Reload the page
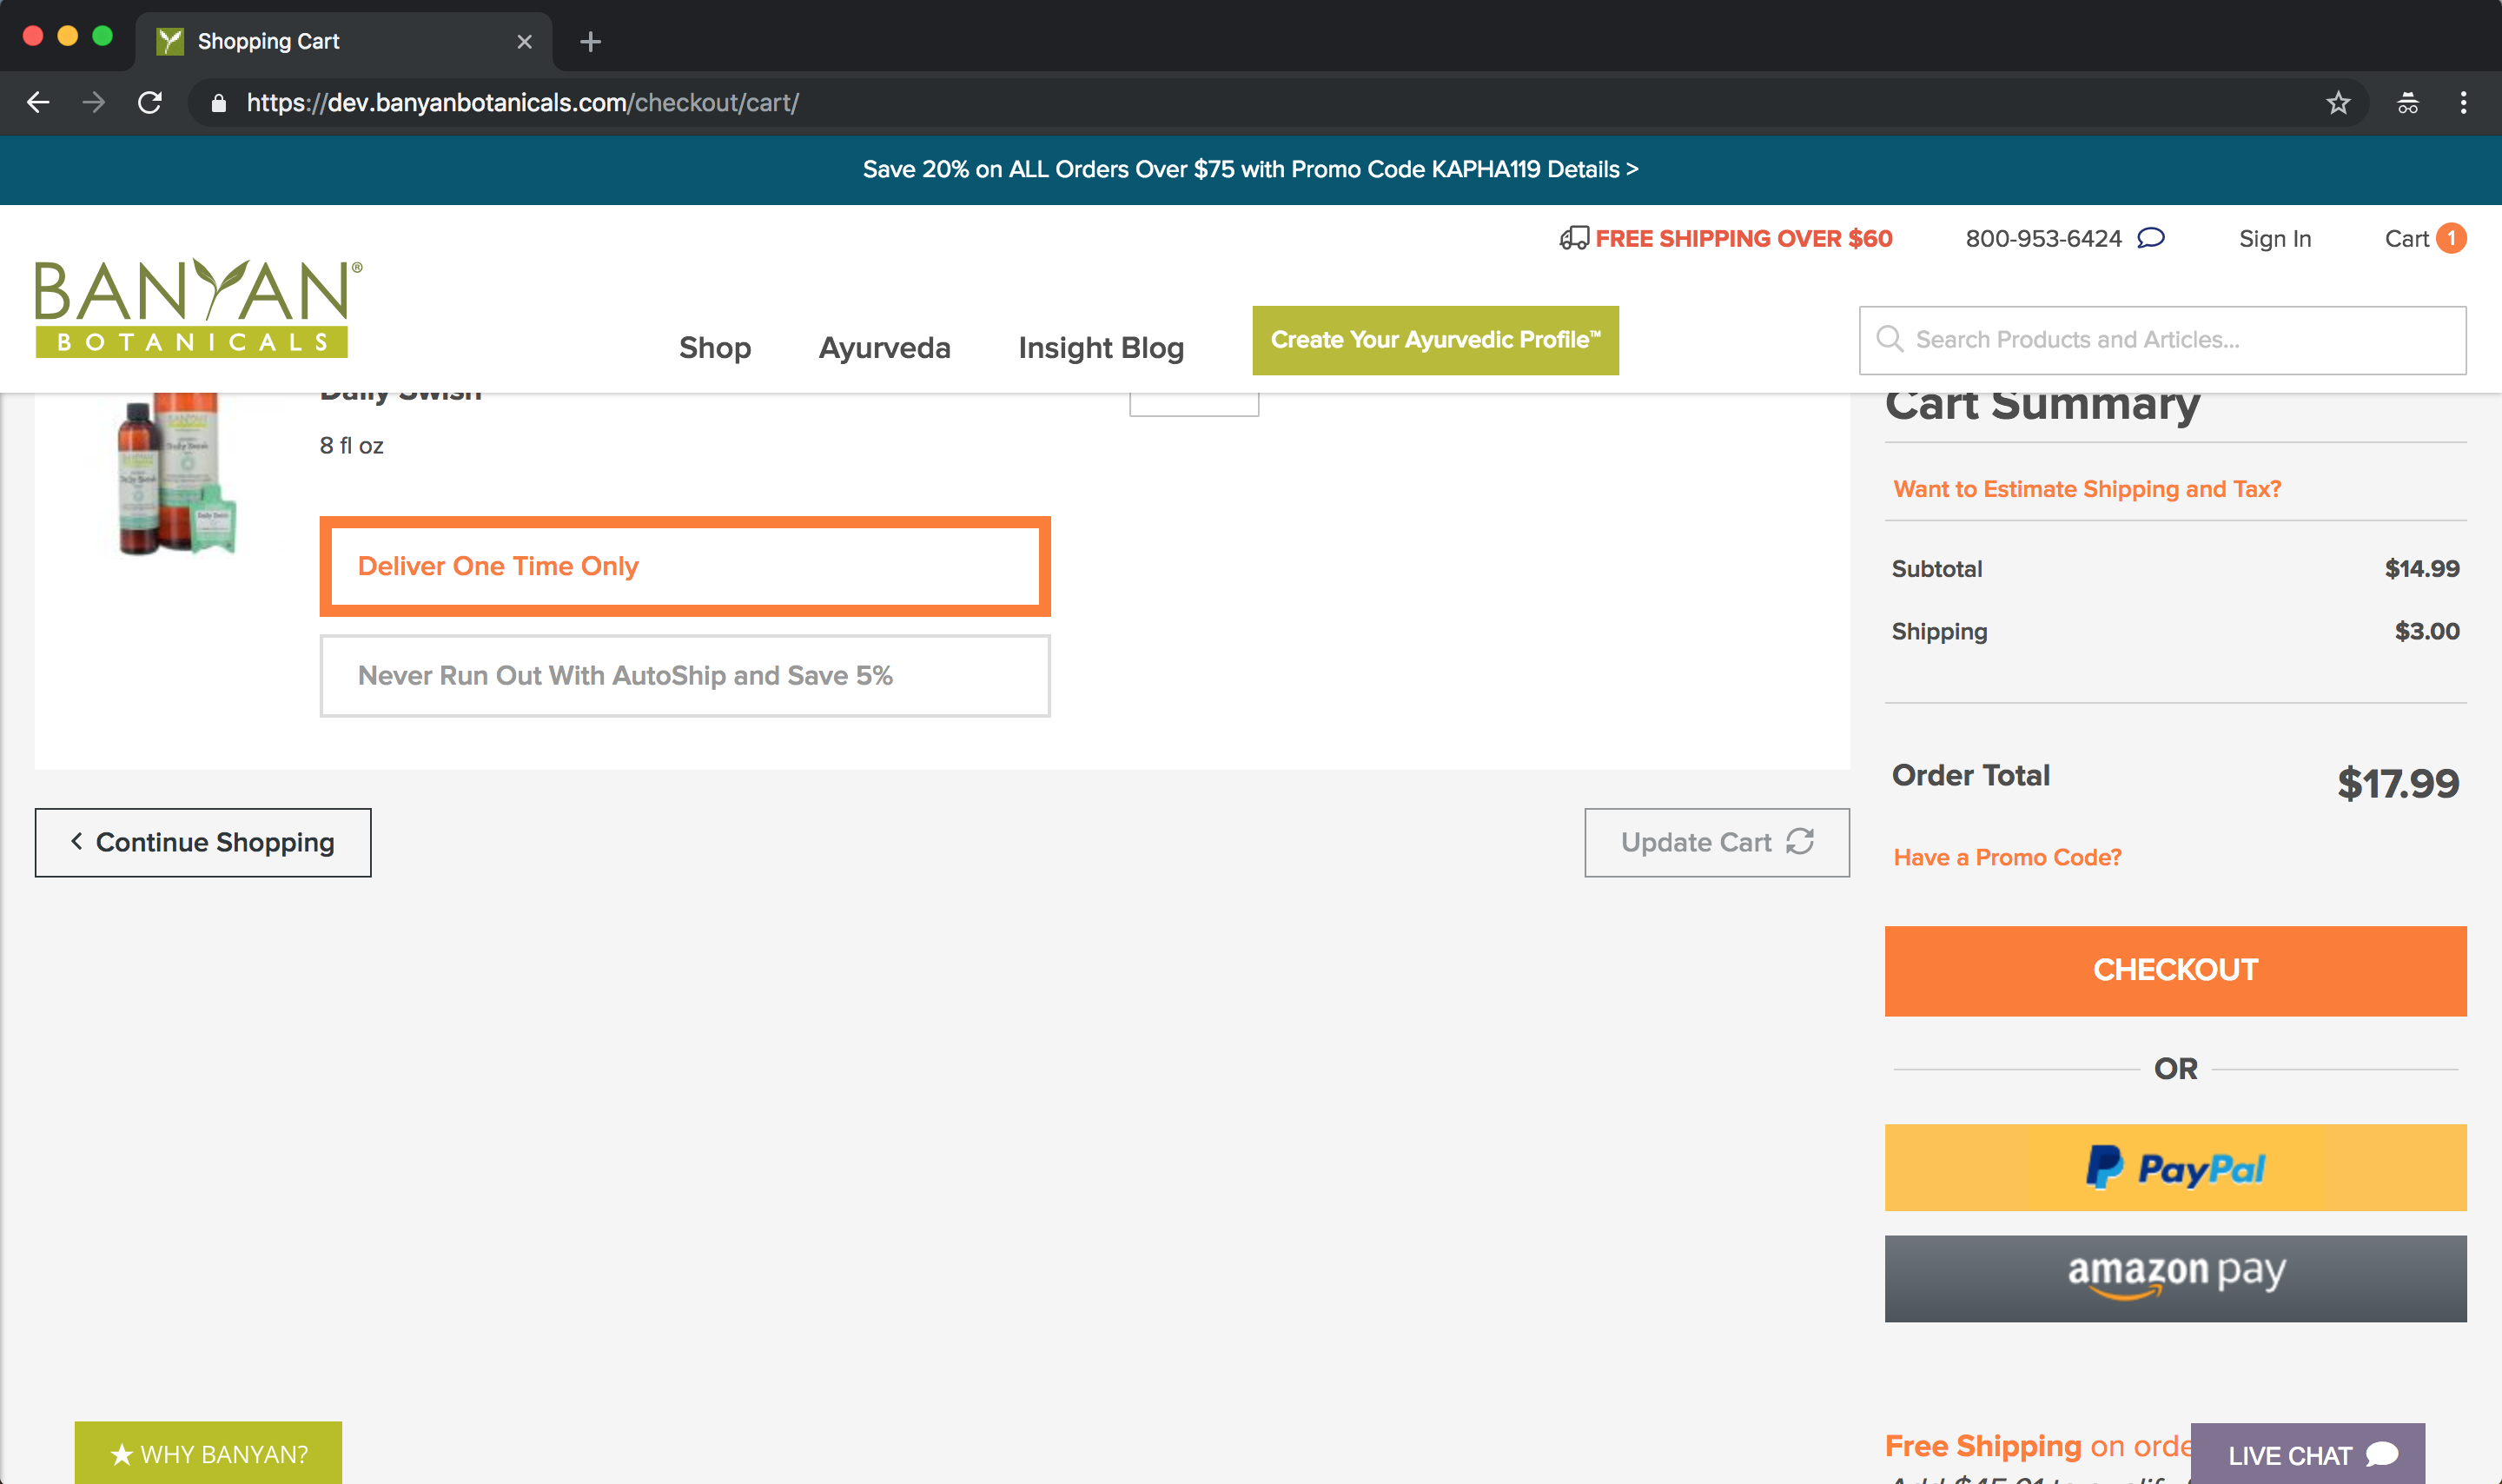Viewport: 2502px width, 1484px height. pos(149,102)
